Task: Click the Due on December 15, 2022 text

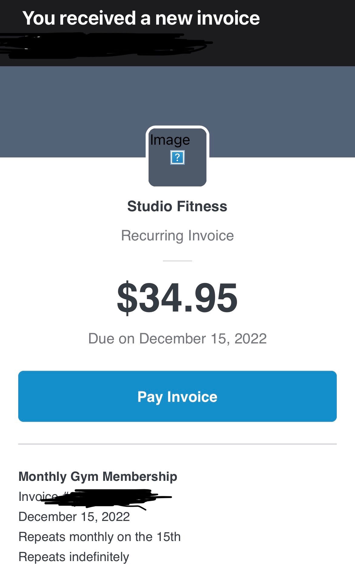Action: point(177,339)
